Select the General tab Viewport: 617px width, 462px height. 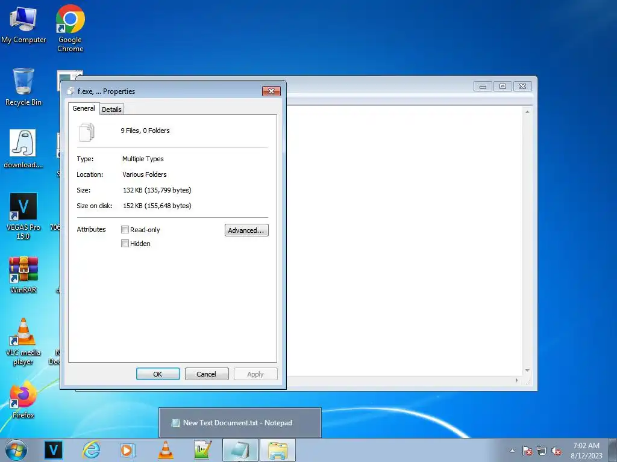(84, 108)
